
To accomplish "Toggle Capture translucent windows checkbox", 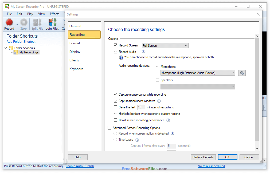I will point(115,101).
